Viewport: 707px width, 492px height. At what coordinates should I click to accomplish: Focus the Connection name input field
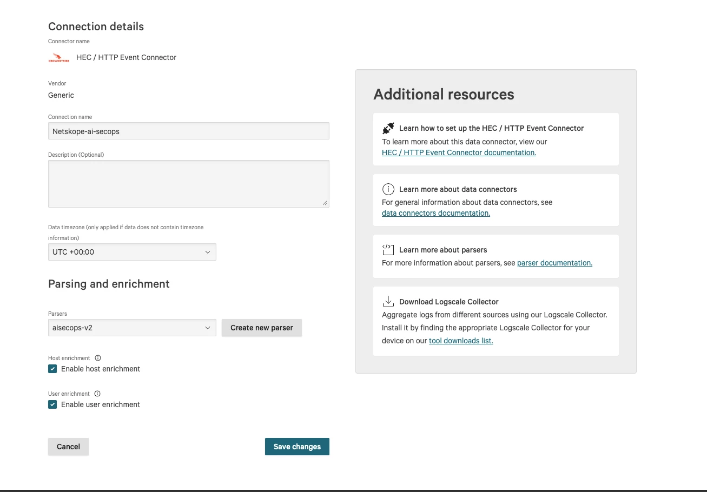tap(189, 131)
